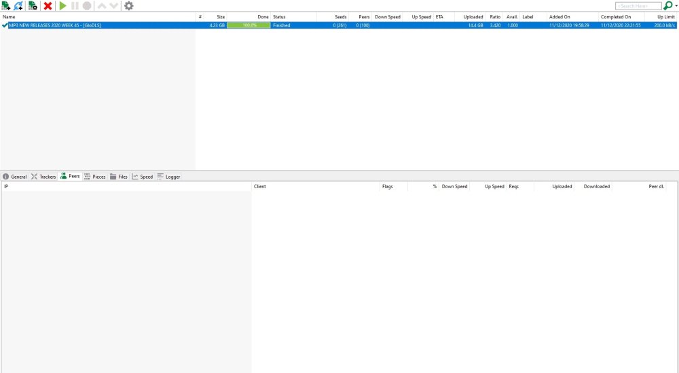Screen dimensions: 679x373
Task: Expand the search provider dropdown arrow
Action: 676,6
